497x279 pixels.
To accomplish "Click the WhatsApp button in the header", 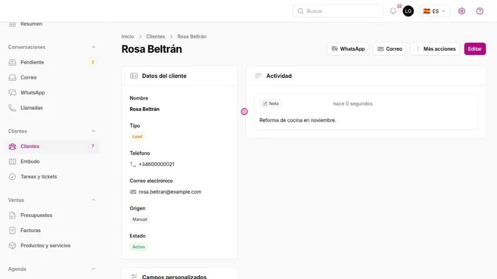I will [x=348, y=49].
